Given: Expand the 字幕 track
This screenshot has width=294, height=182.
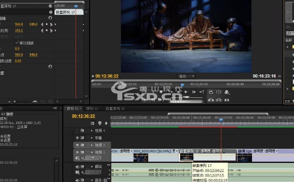Looking at the screenshot, I should (x=92, y=138).
